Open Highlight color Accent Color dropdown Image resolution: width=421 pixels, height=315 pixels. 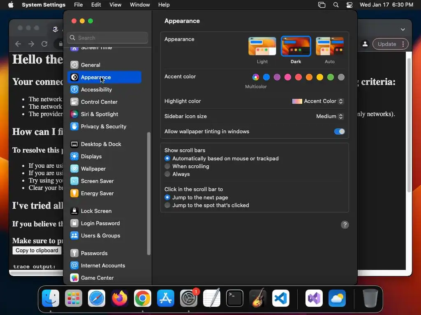tap(318, 101)
